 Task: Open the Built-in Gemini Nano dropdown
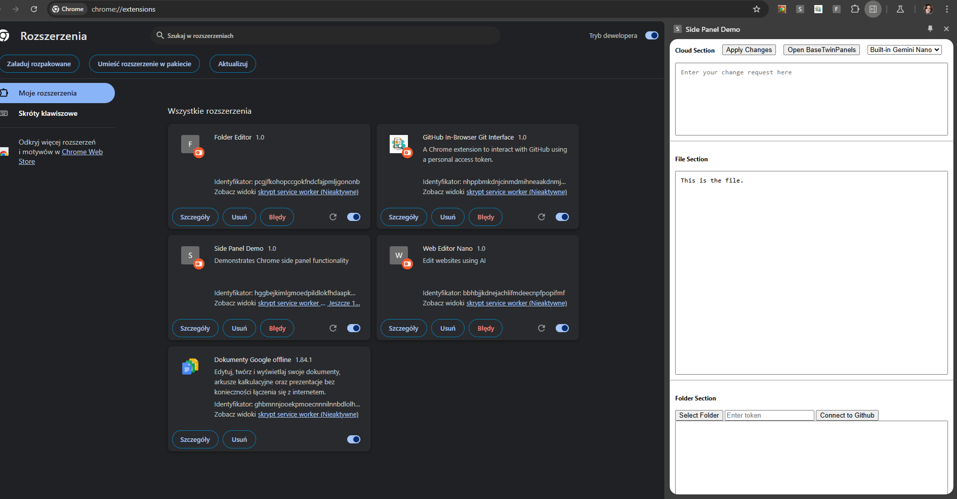(x=904, y=50)
